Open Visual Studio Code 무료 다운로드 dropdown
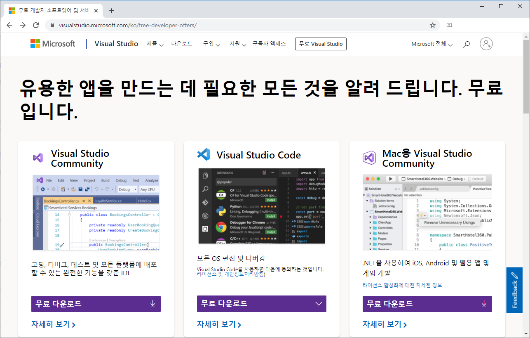The image size is (530, 338). 262,304
